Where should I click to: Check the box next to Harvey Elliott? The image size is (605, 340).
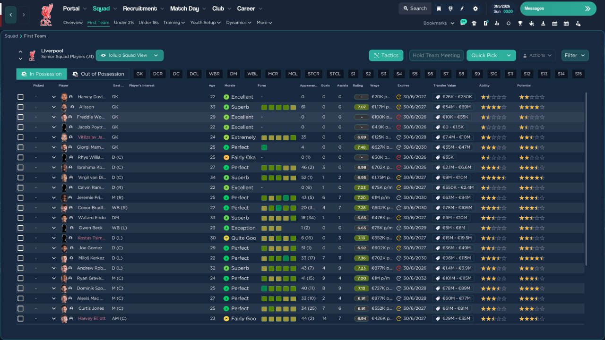(20, 319)
